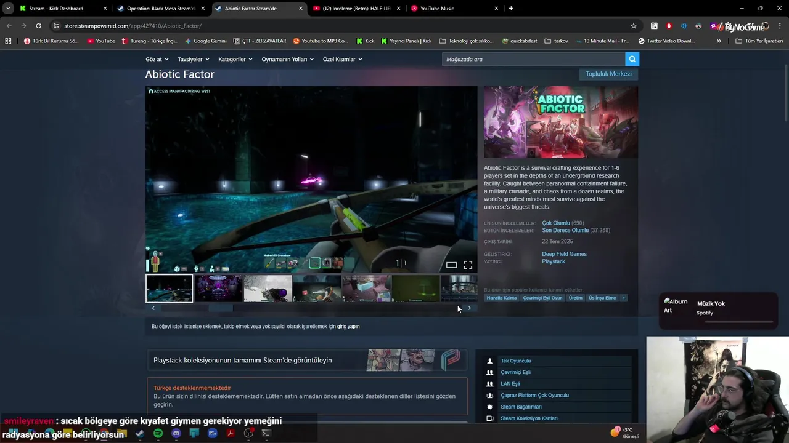This screenshot has width=789, height=443.
Task: Open OBS Studio from the taskbar
Action: point(248,433)
